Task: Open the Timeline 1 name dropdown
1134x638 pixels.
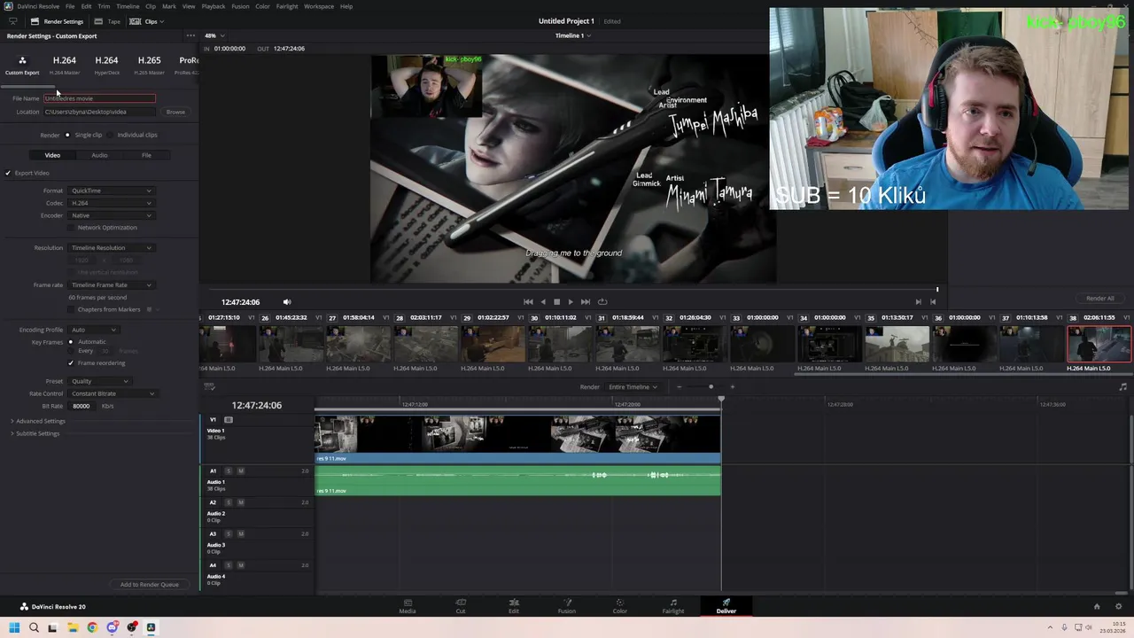Action: (573, 35)
